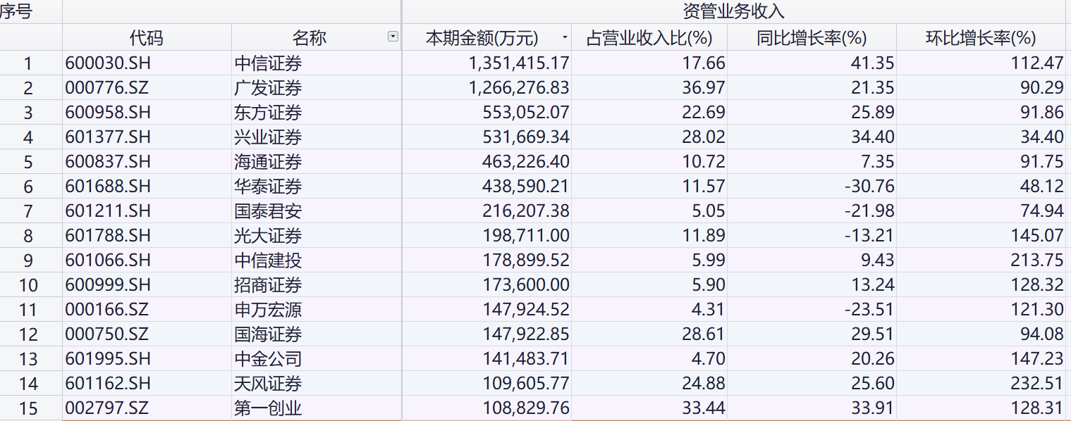The image size is (1071, 421).
Task: Select the 国泰君安 name cell
Action: (317, 211)
